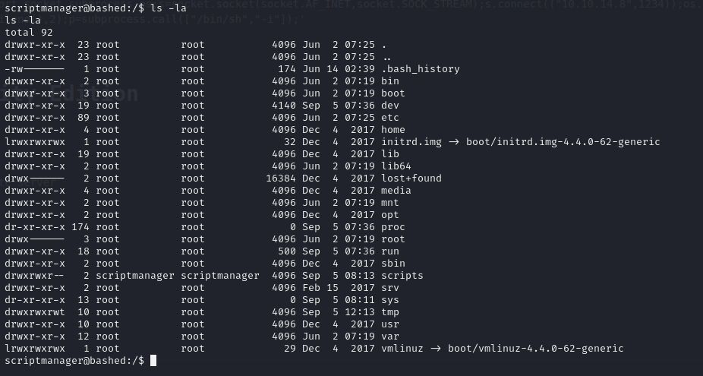The image size is (703, 376).
Task: Click the "total 92" output line
Action: [x=25, y=33]
